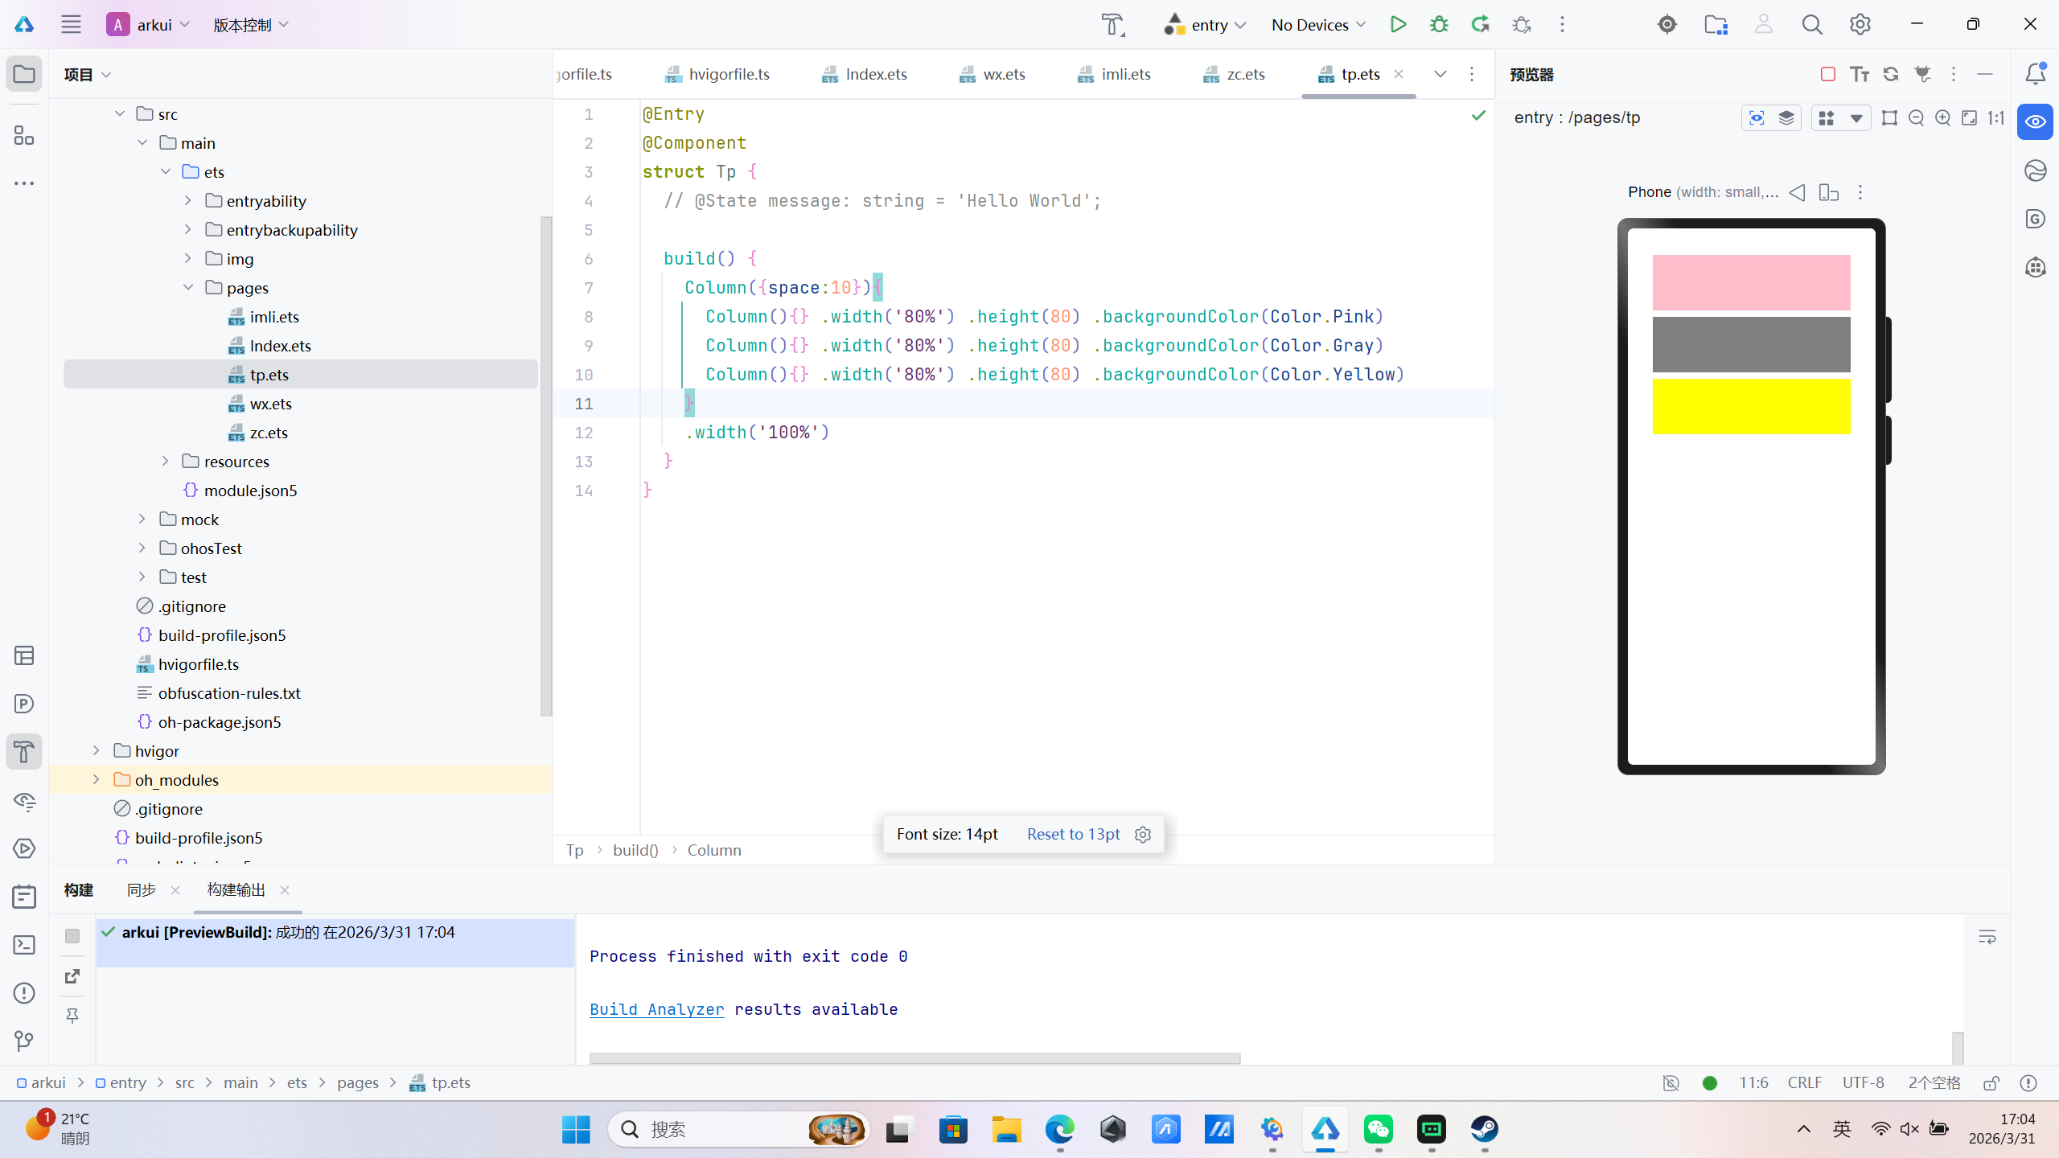Viewport: 2059px width, 1158px height.
Task: Open wx.ets file in project tree
Action: (270, 404)
